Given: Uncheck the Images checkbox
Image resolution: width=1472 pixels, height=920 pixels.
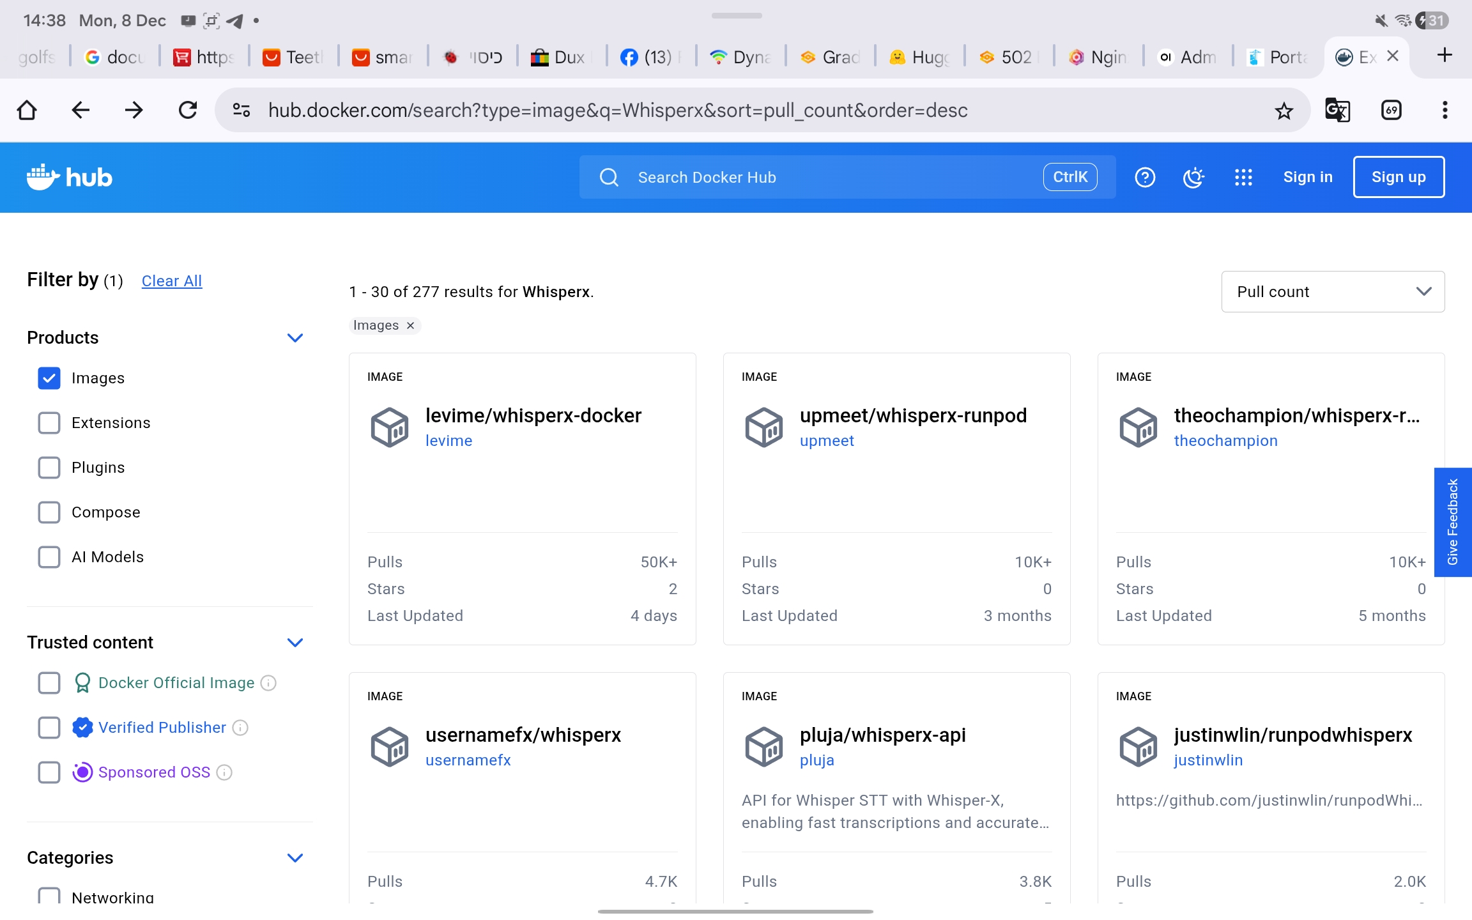Looking at the screenshot, I should 49,378.
